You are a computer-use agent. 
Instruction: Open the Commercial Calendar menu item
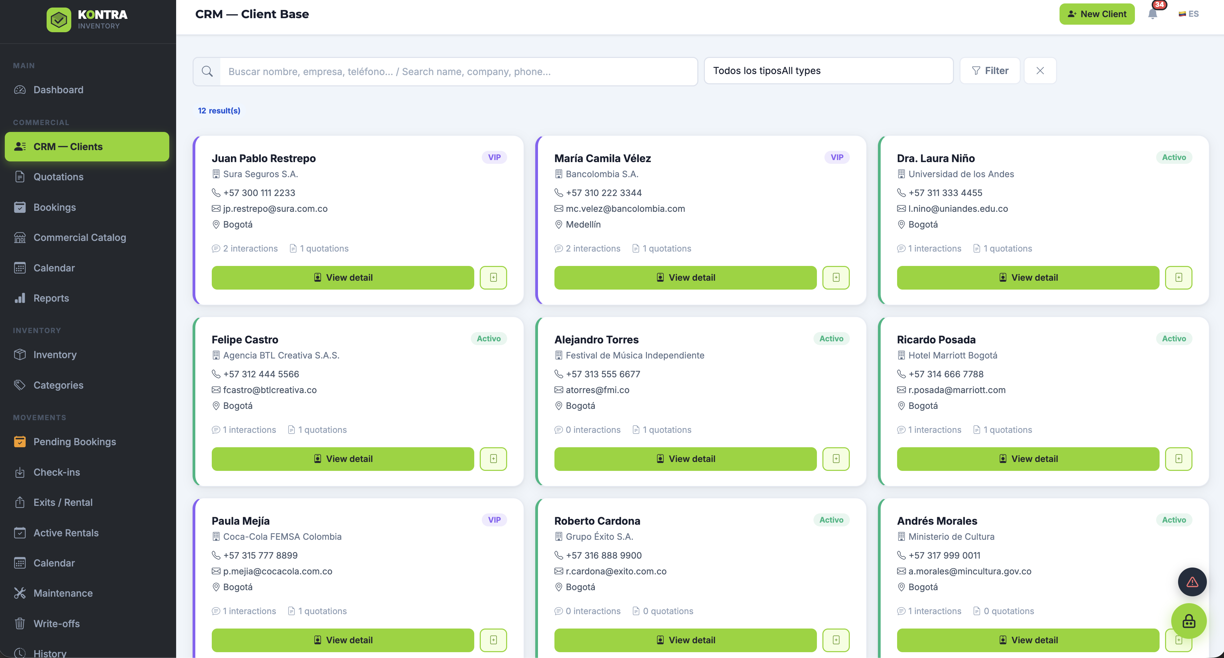click(87, 268)
